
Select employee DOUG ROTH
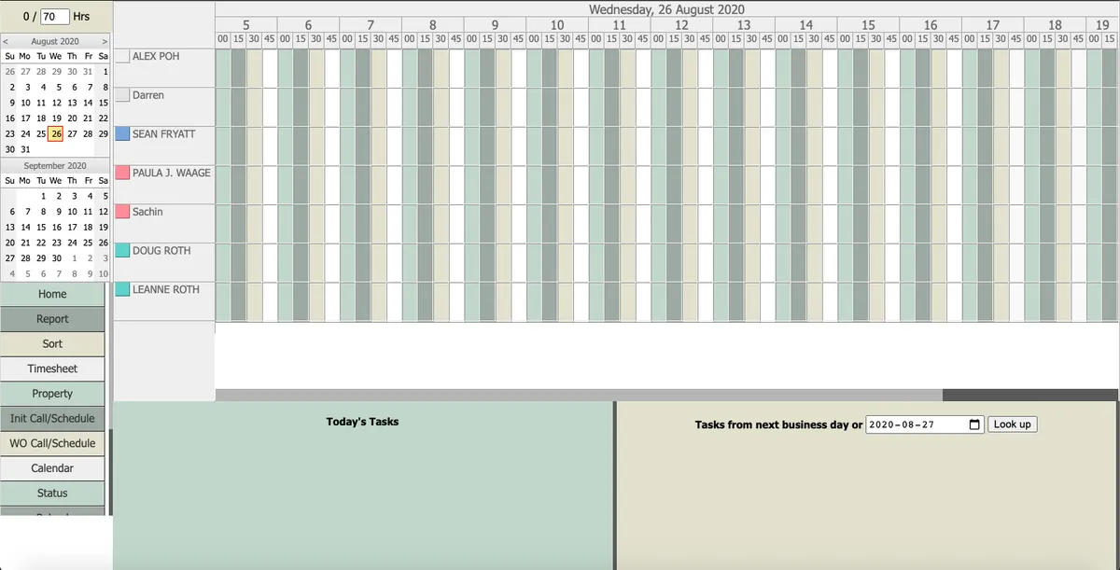point(161,251)
